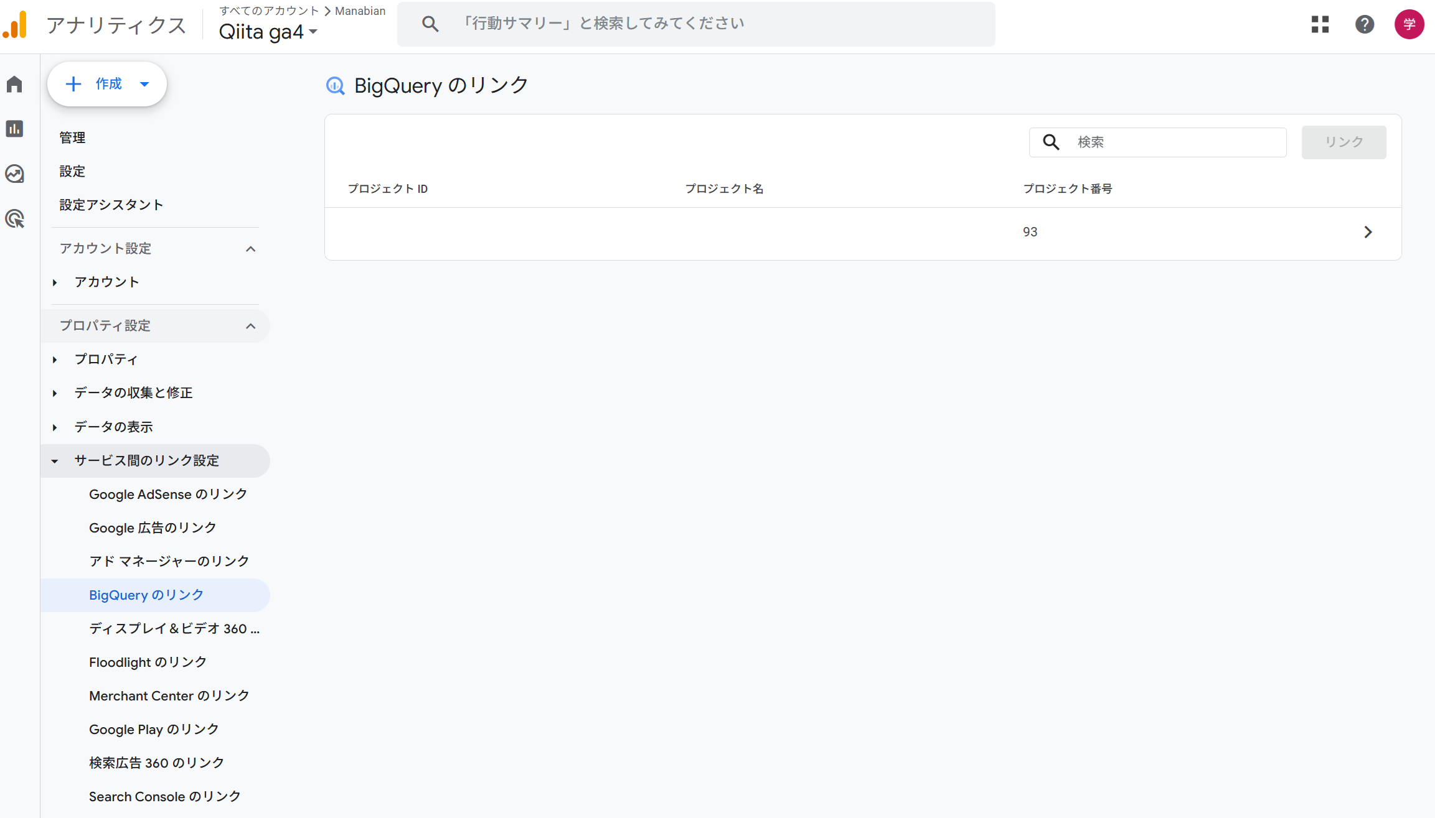Image resolution: width=1435 pixels, height=818 pixels.
Task: Open Home from the left navigation rail
Action: [14, 84]
